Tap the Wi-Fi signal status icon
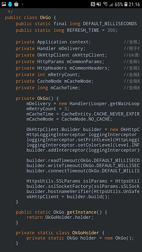 click(105, 4)
